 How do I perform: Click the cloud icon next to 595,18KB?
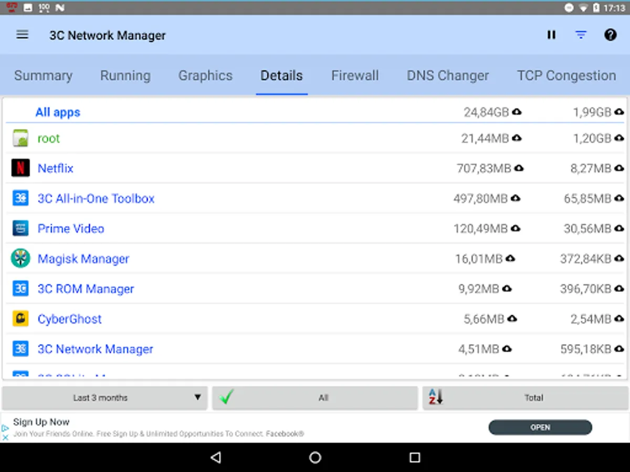click(619, 349)
